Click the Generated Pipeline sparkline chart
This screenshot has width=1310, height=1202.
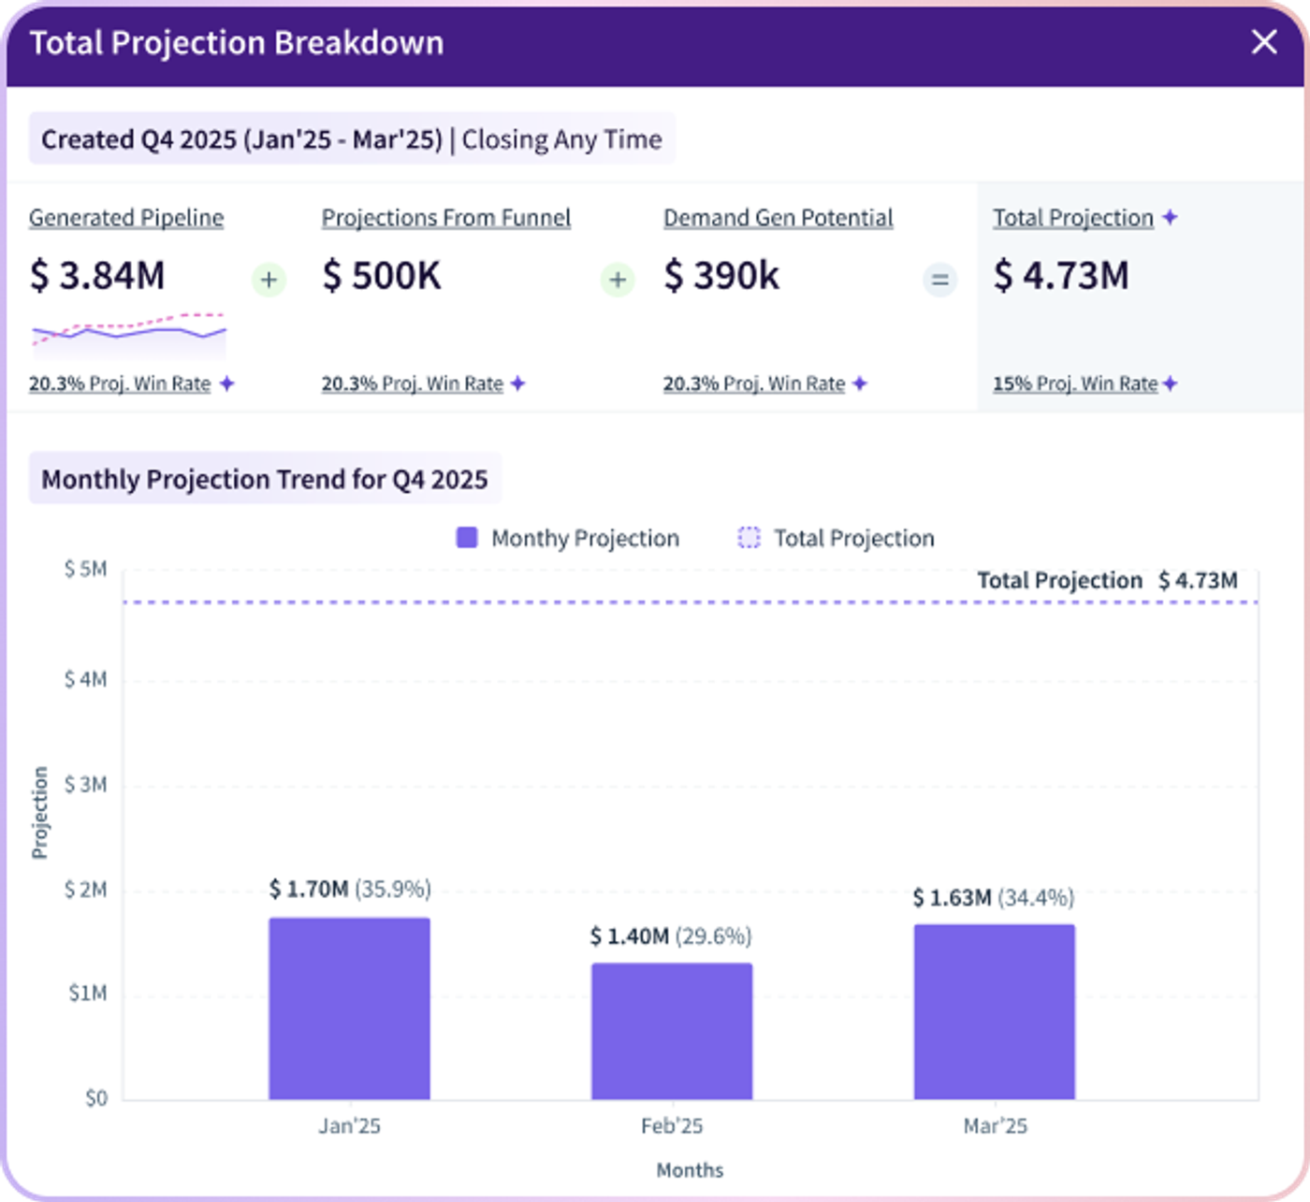click(129, 335)
